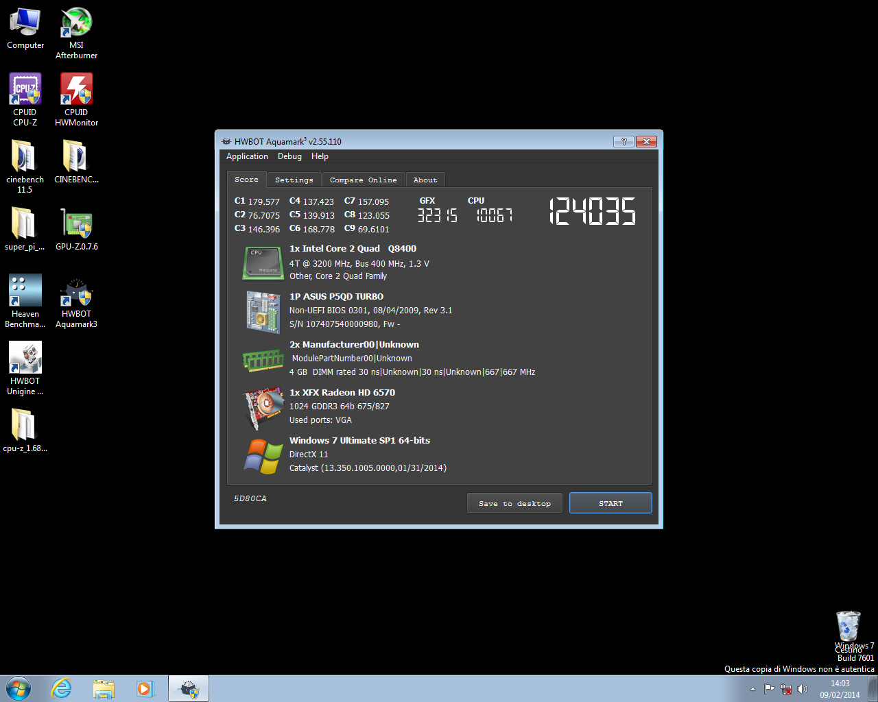The width and height of the screenshot is (878, 702).
Task: Open the Application menu
Action: (248, 156)
